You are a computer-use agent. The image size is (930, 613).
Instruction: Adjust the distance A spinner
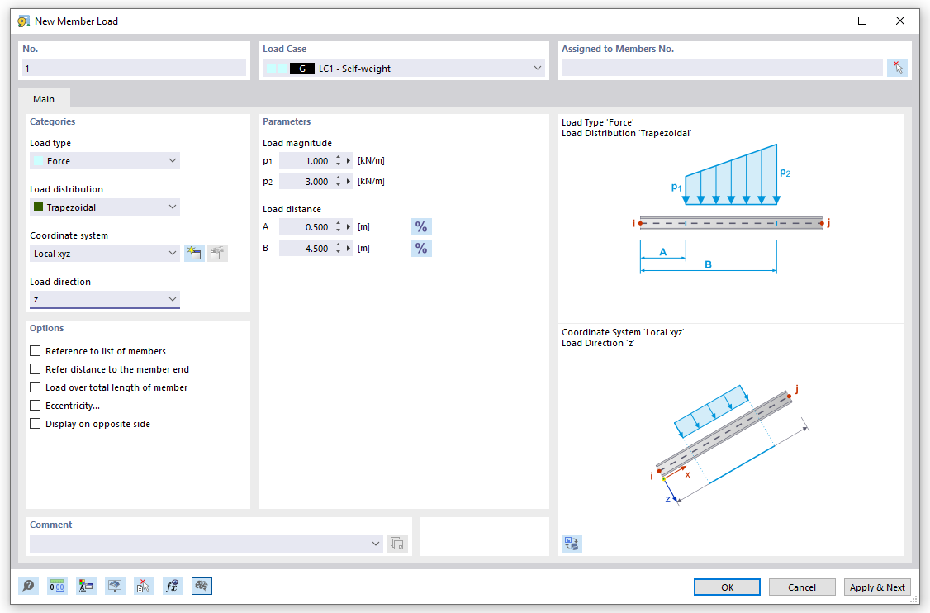pyautogui.click(x=338, y=226)
